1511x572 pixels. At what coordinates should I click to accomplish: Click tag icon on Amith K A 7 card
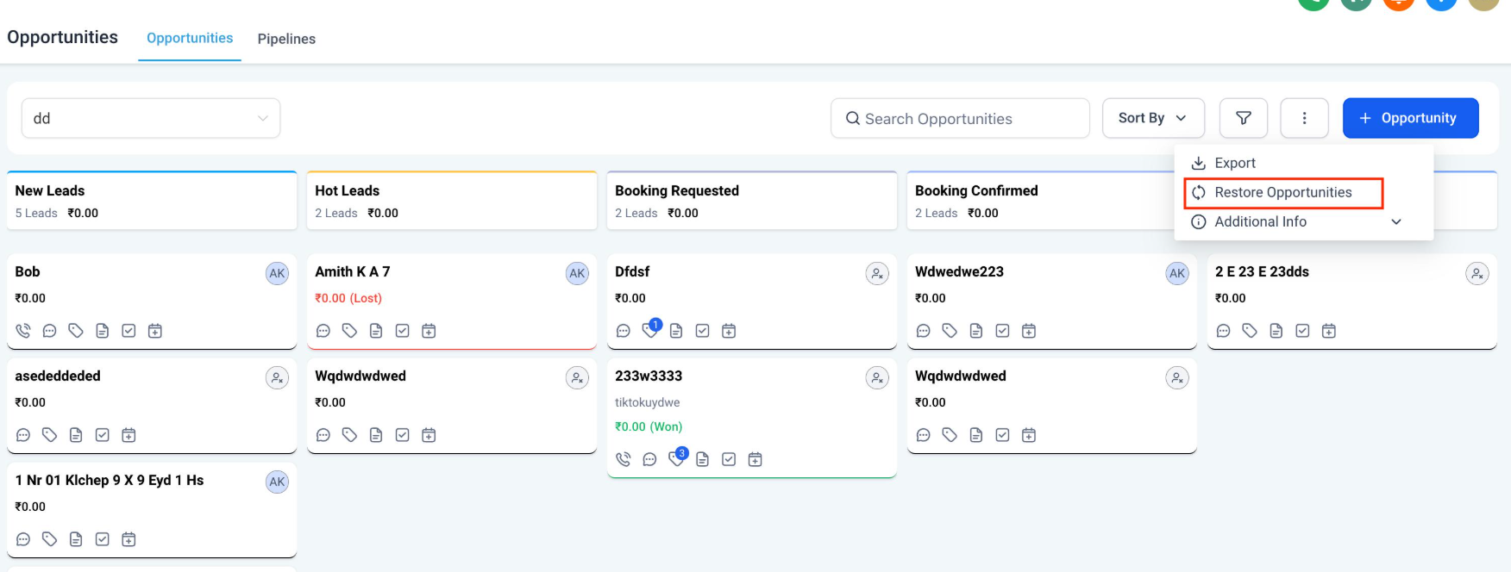click(x=349, y=331)
